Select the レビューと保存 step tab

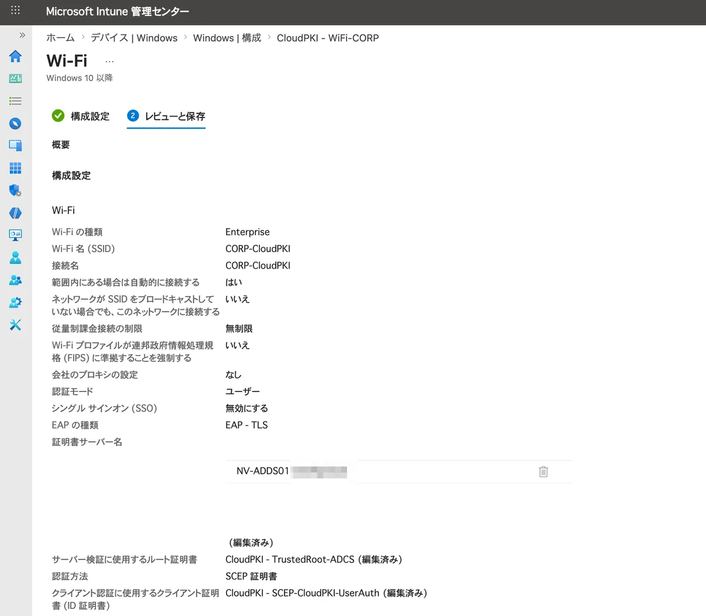point(166,116)
